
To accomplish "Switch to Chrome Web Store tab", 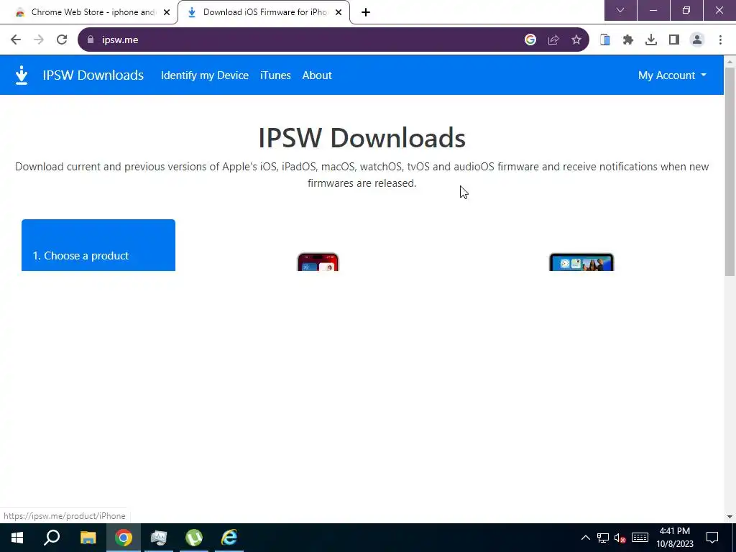I will pyautogui.click(x=89, y=12).
